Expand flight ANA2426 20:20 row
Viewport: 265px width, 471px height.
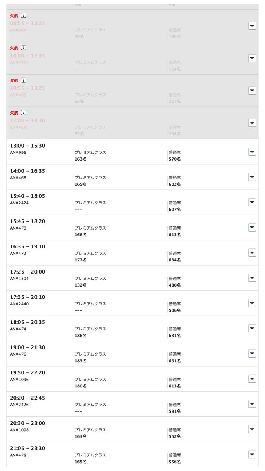(252, 404)
